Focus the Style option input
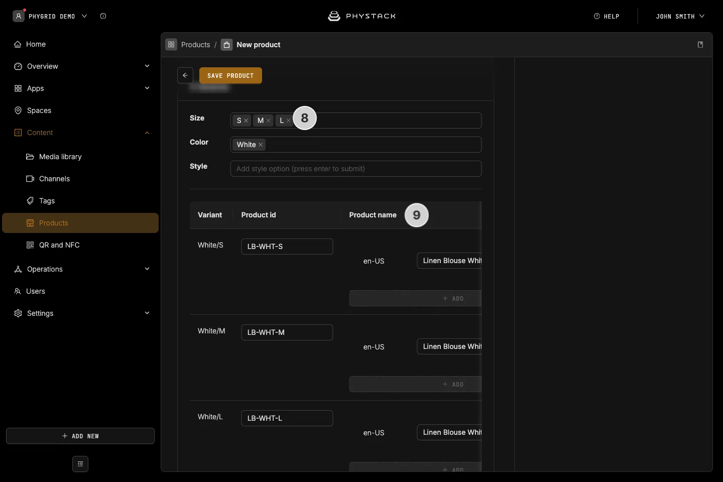 coord(356,169)
